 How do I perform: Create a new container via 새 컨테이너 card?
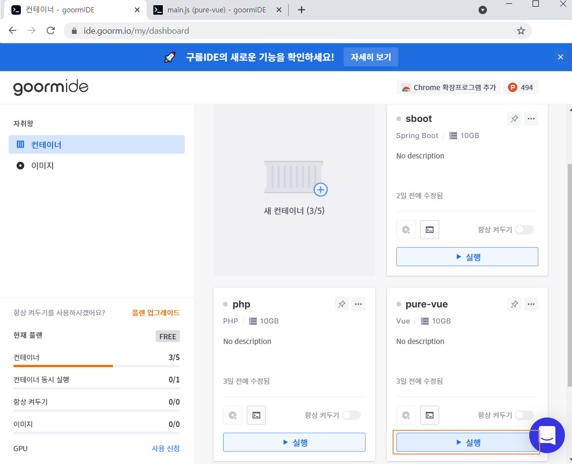pos(294,190)
